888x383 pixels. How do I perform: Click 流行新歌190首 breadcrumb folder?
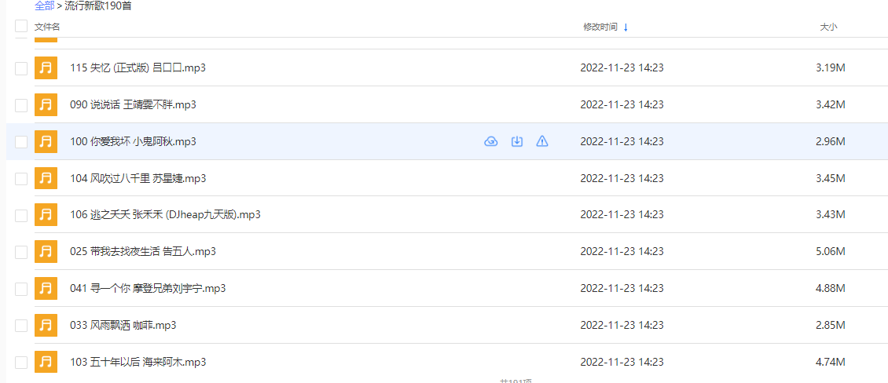pos(99,7)
